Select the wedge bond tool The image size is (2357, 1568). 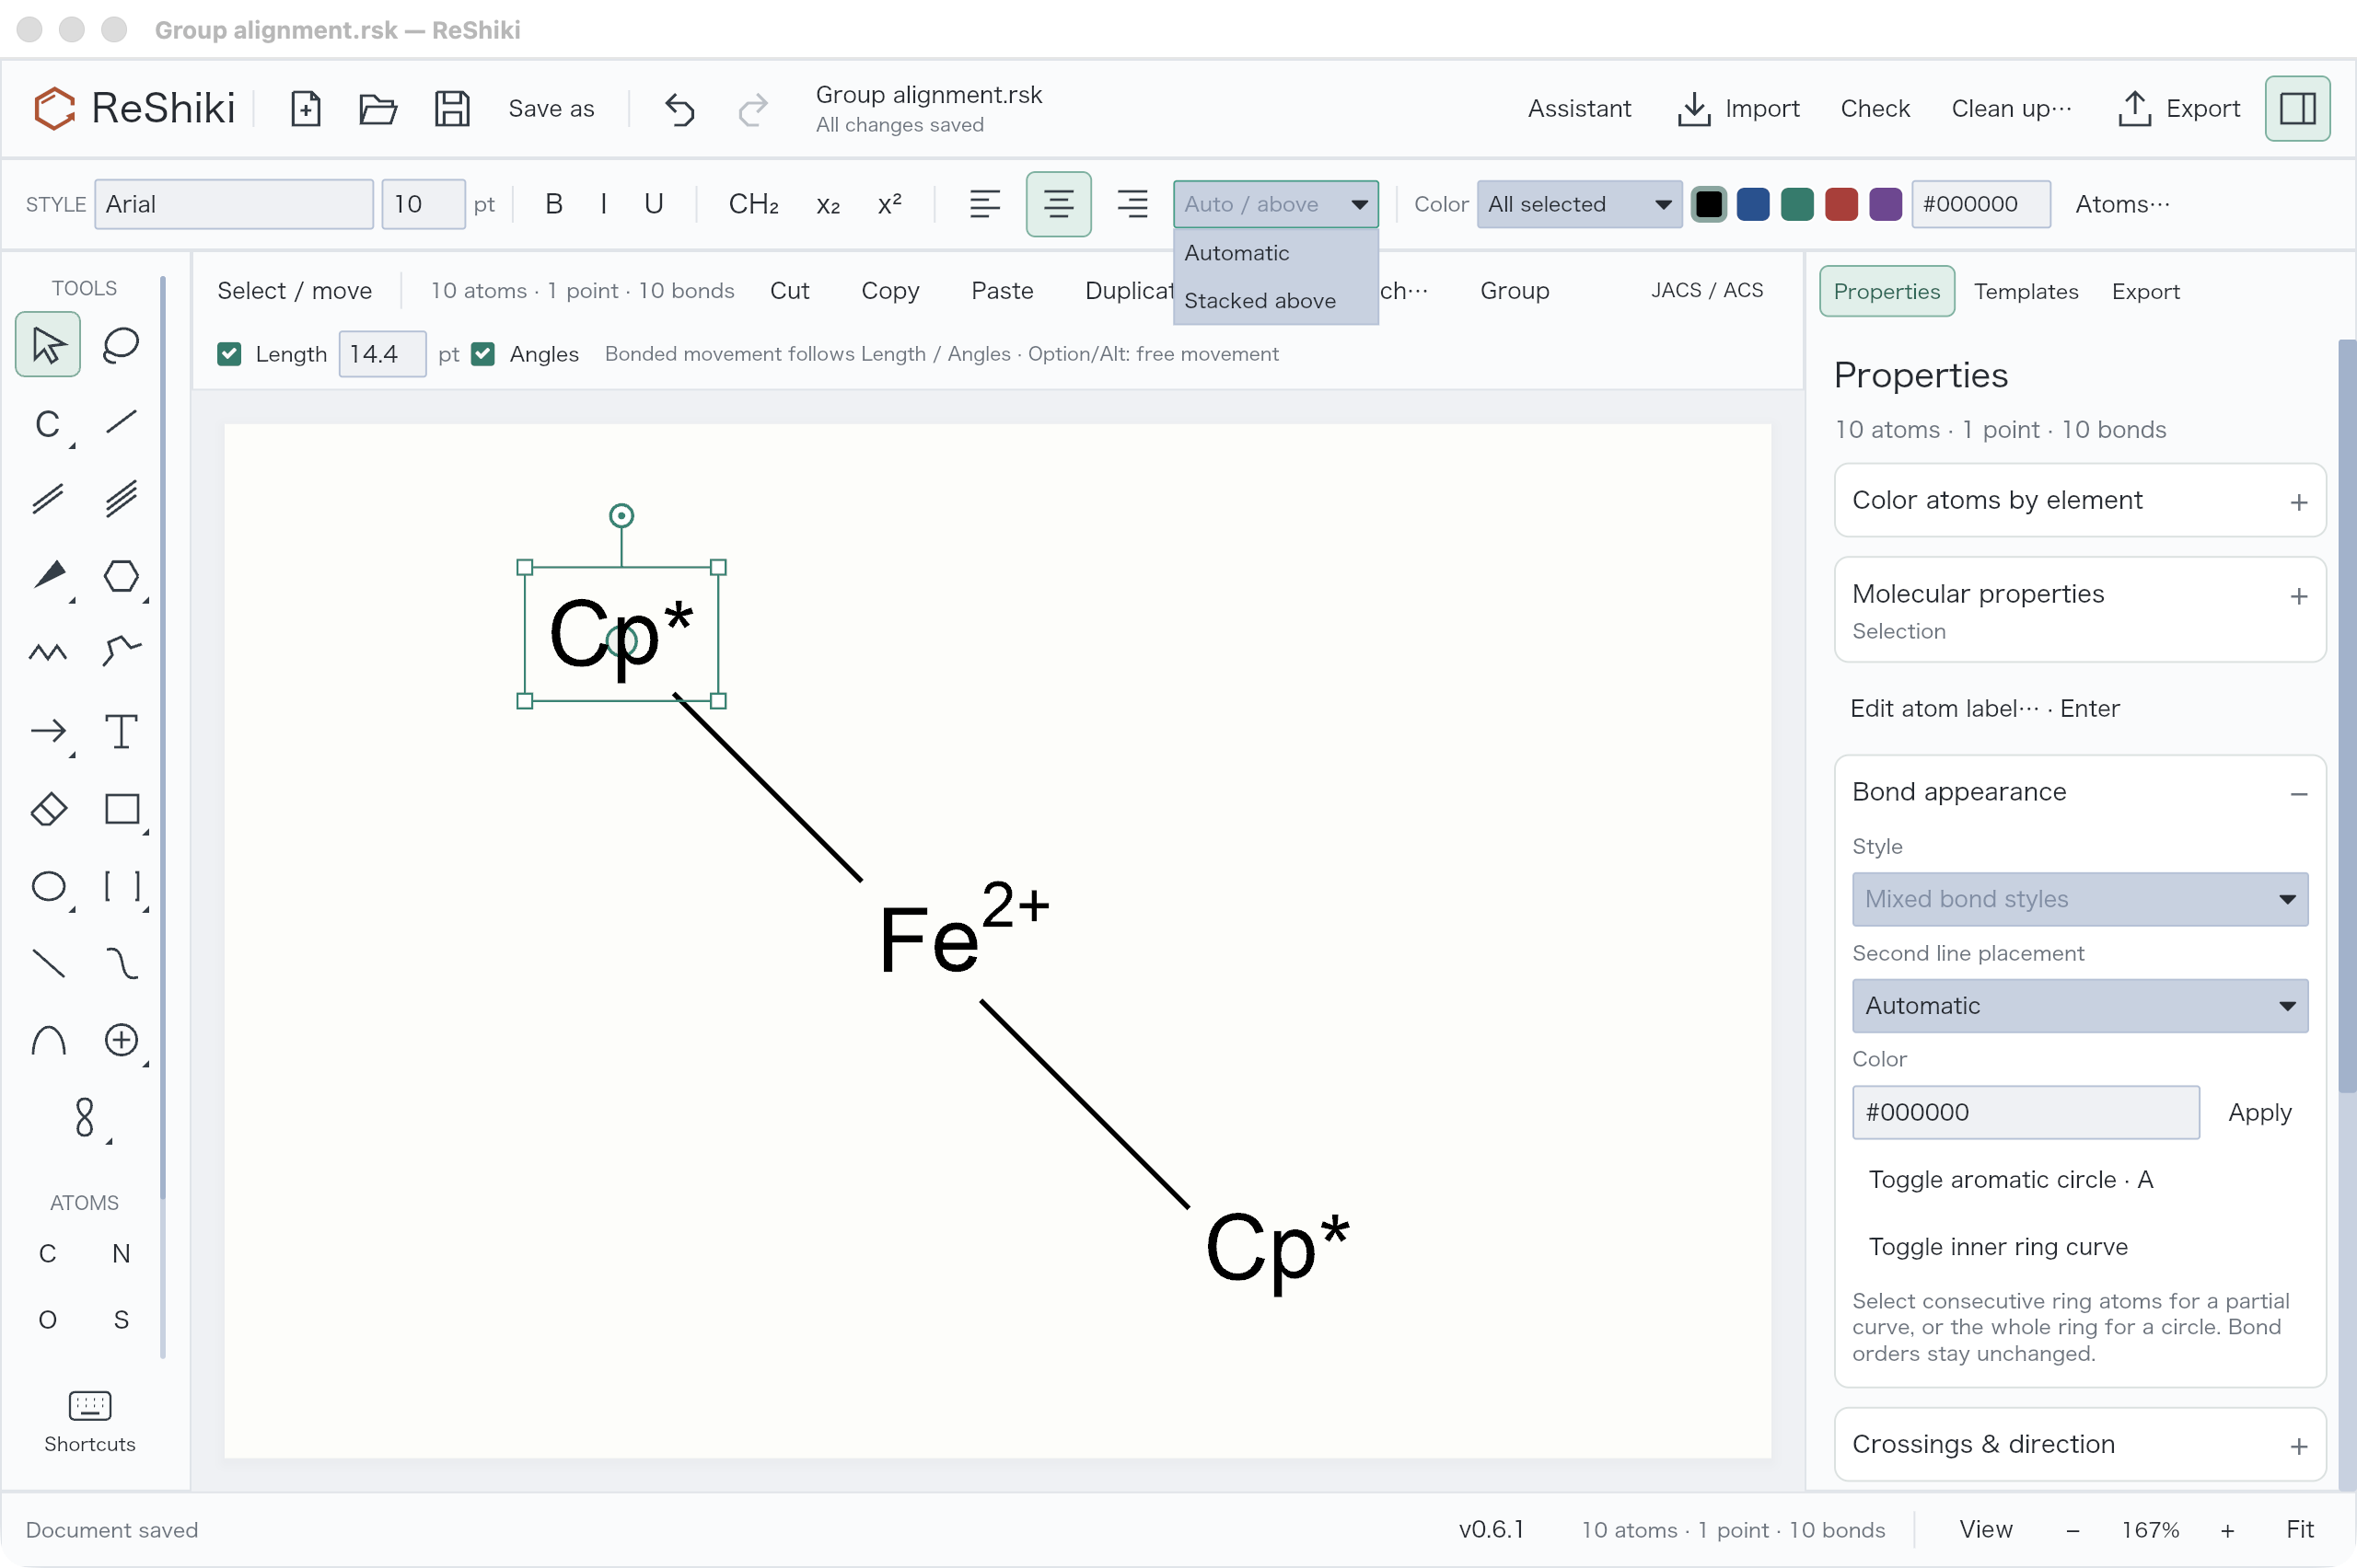pos(48,576)
